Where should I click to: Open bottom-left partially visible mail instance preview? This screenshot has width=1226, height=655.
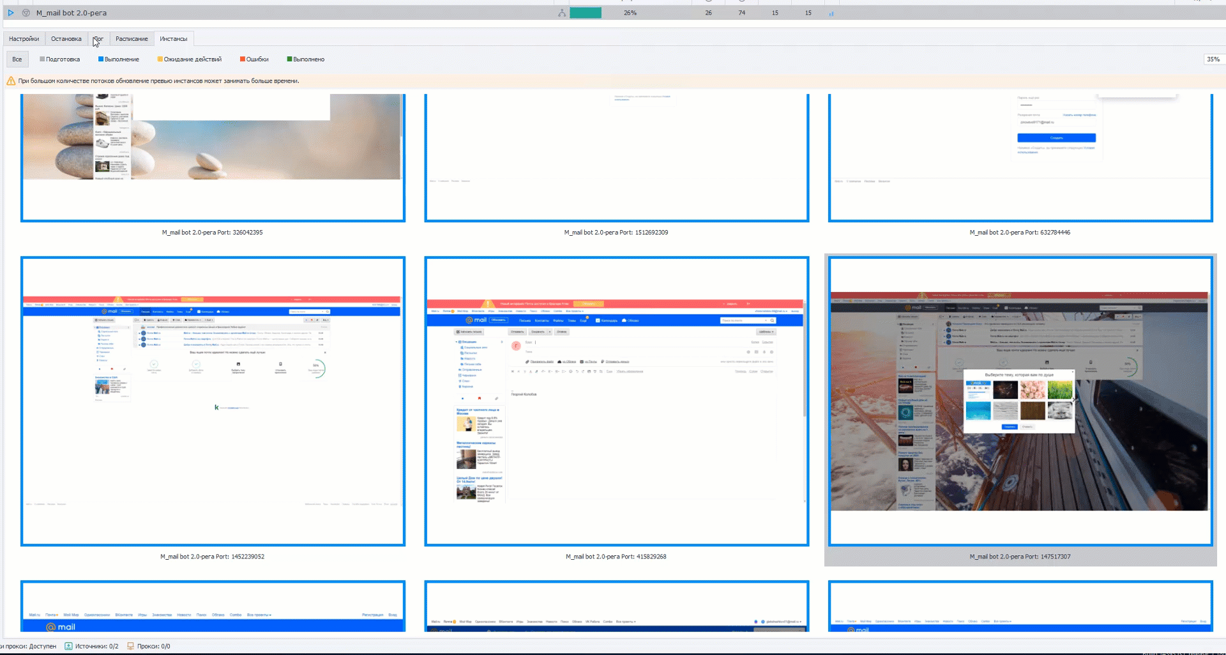click(213, 606)
